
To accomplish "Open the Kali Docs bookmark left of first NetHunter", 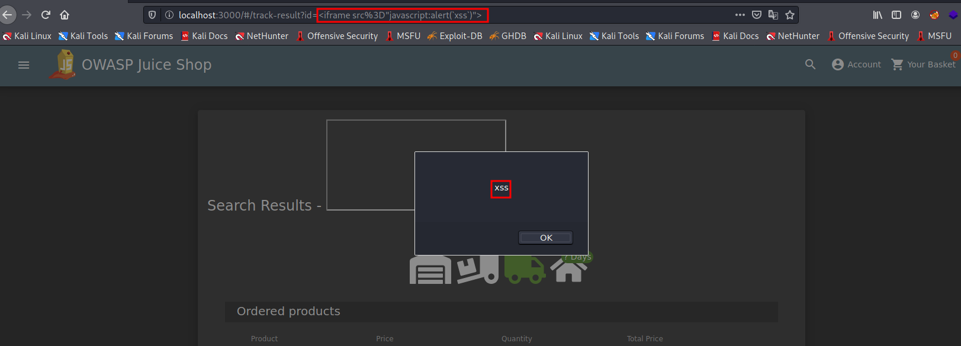I will click(x=204, y=36).
